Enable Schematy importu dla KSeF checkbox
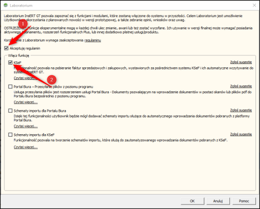 pos(10,135)
